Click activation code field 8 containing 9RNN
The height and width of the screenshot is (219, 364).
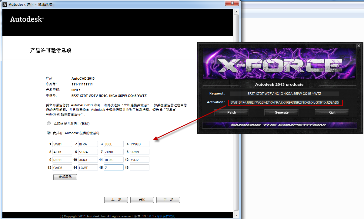139,152
